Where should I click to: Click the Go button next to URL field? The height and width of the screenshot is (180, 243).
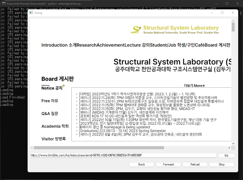click(226, 155)
